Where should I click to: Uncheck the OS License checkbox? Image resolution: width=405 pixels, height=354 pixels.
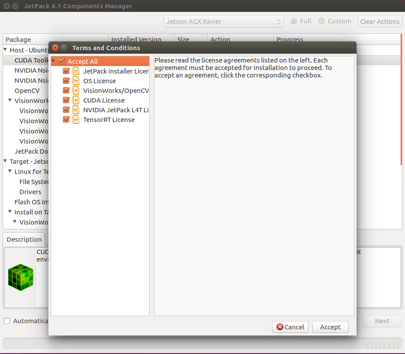pos(66,81)
